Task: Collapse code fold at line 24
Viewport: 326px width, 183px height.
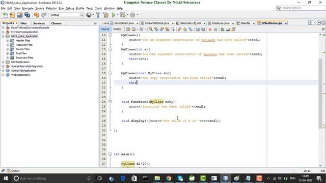Action: 110,102
